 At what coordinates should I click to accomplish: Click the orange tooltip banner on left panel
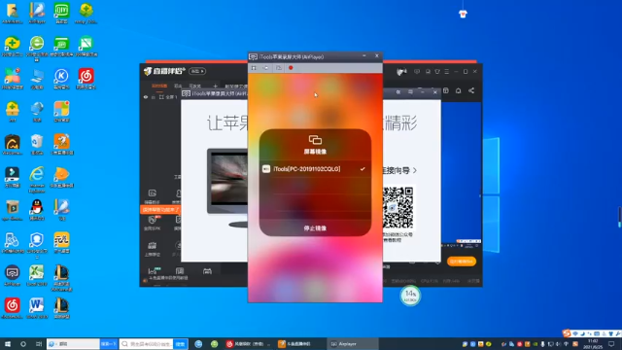(x=160, y=209)
